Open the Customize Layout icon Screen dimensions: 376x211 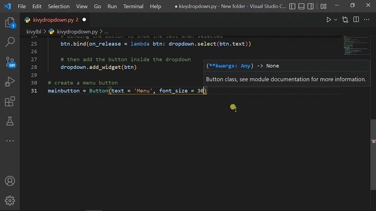(x=324, y=6)
